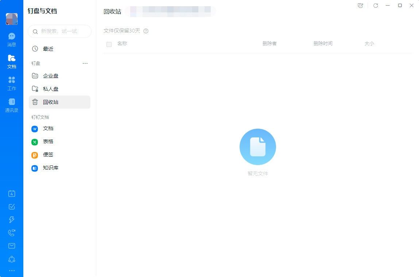Click the retention policy help question mark
The height and width of the screenshot is (277, 419).
[x=146, y=31]
